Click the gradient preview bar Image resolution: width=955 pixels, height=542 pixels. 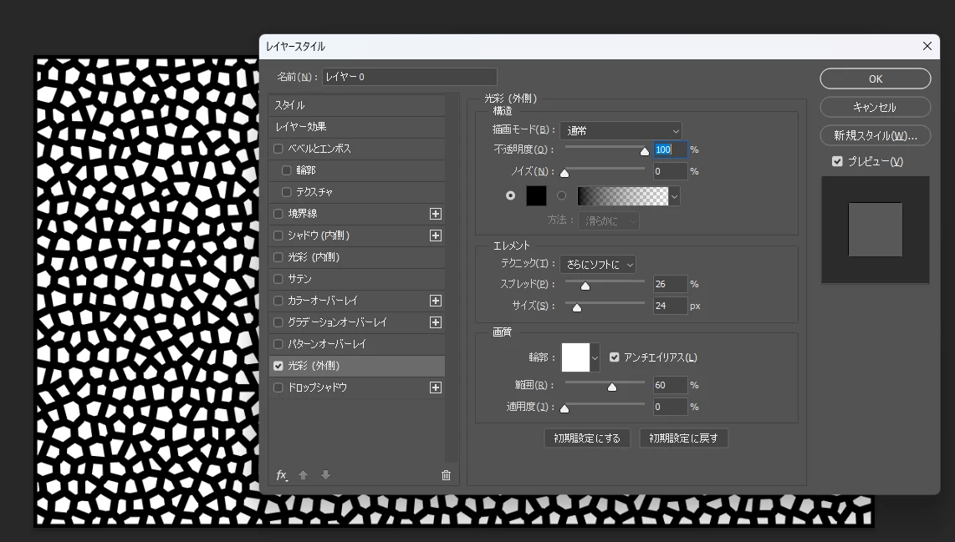[622, 196]
